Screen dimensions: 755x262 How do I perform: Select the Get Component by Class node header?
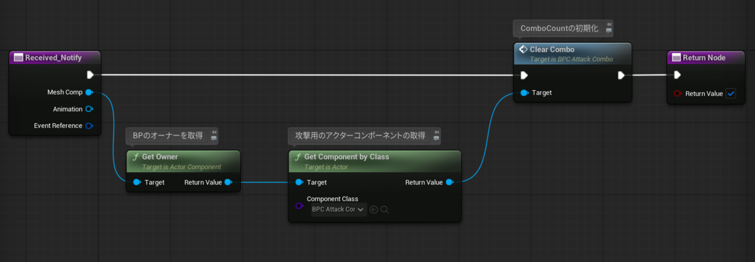(375, 161)
